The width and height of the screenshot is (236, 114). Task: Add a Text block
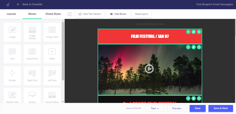[12, 54]
